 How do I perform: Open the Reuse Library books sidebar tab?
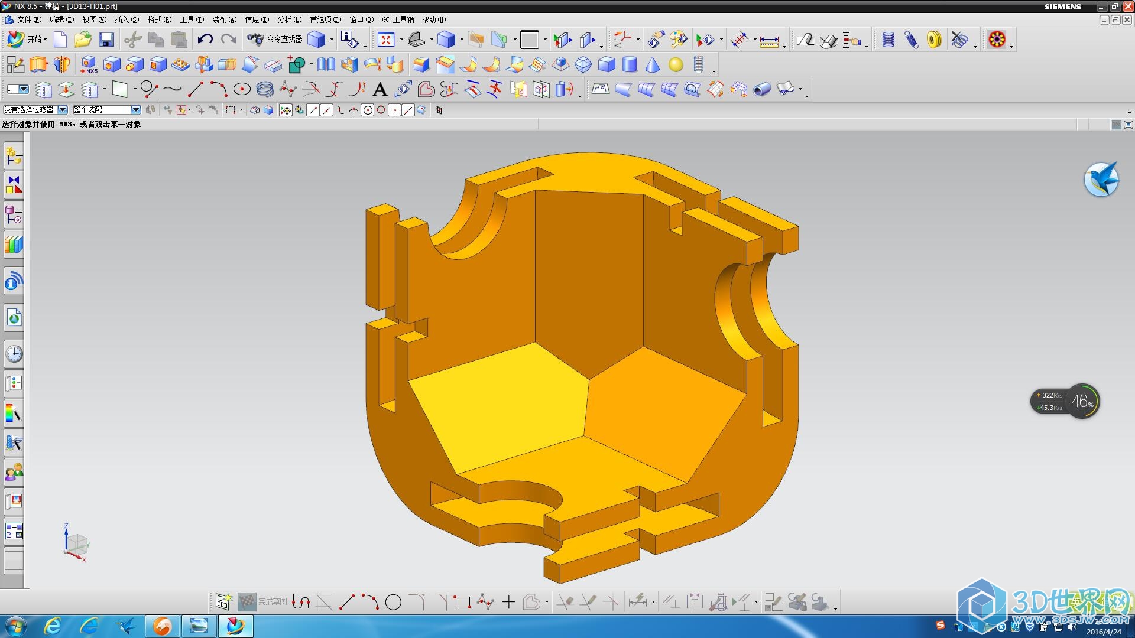point(14,244)
